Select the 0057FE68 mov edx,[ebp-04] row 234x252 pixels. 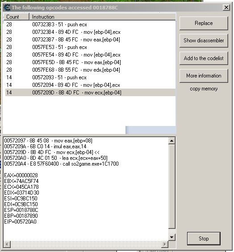[90, 70]
